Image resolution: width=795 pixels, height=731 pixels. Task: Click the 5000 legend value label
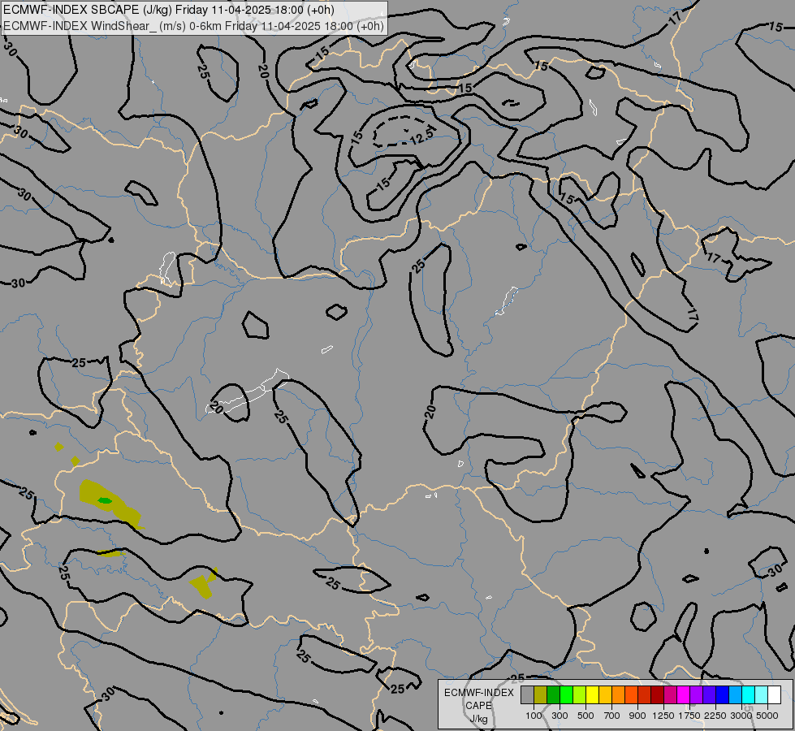pyautogui.click(x=767, y=716)
